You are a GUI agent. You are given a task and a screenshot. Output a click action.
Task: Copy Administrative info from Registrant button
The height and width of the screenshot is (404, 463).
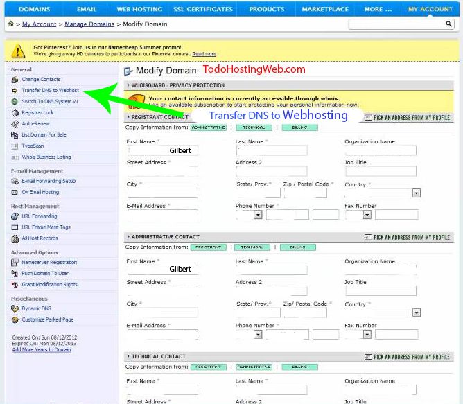[x=209, y=247]
